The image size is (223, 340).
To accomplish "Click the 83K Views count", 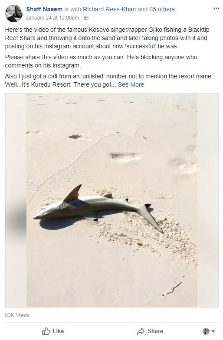I will pyautogui.click(x=17, y=315).
